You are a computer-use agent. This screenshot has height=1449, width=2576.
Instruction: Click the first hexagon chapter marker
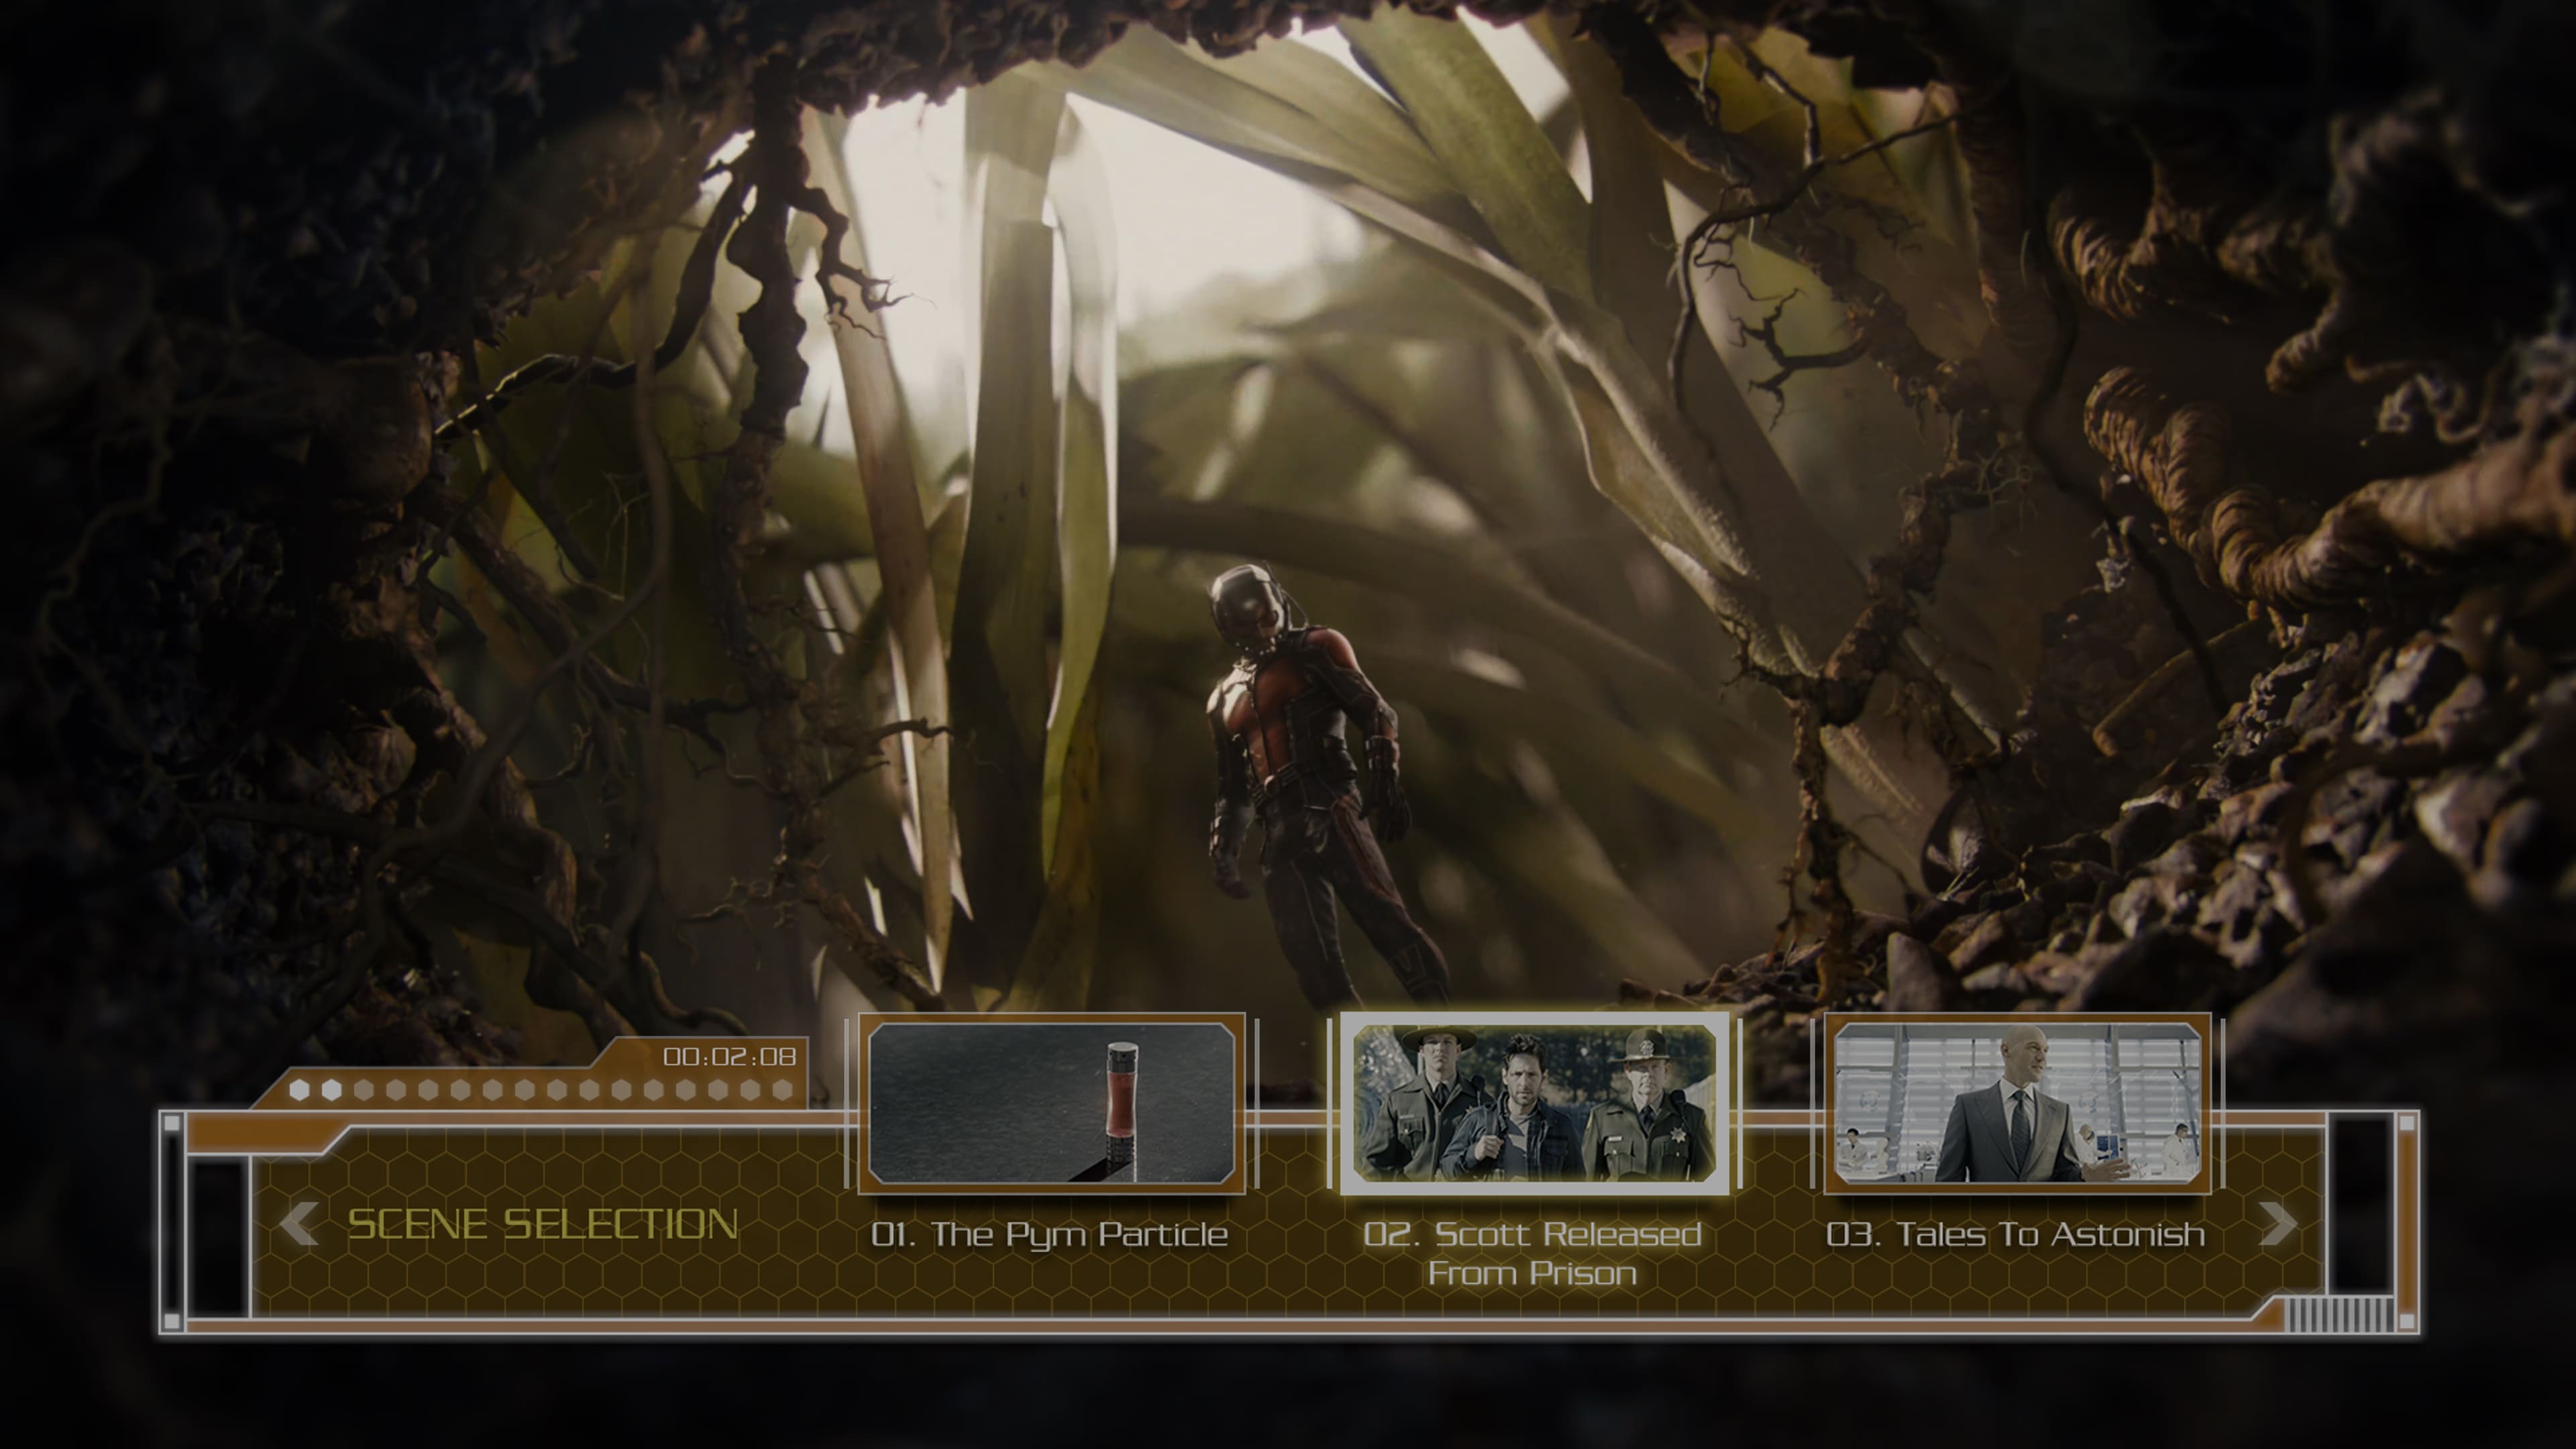(299, 1090)
